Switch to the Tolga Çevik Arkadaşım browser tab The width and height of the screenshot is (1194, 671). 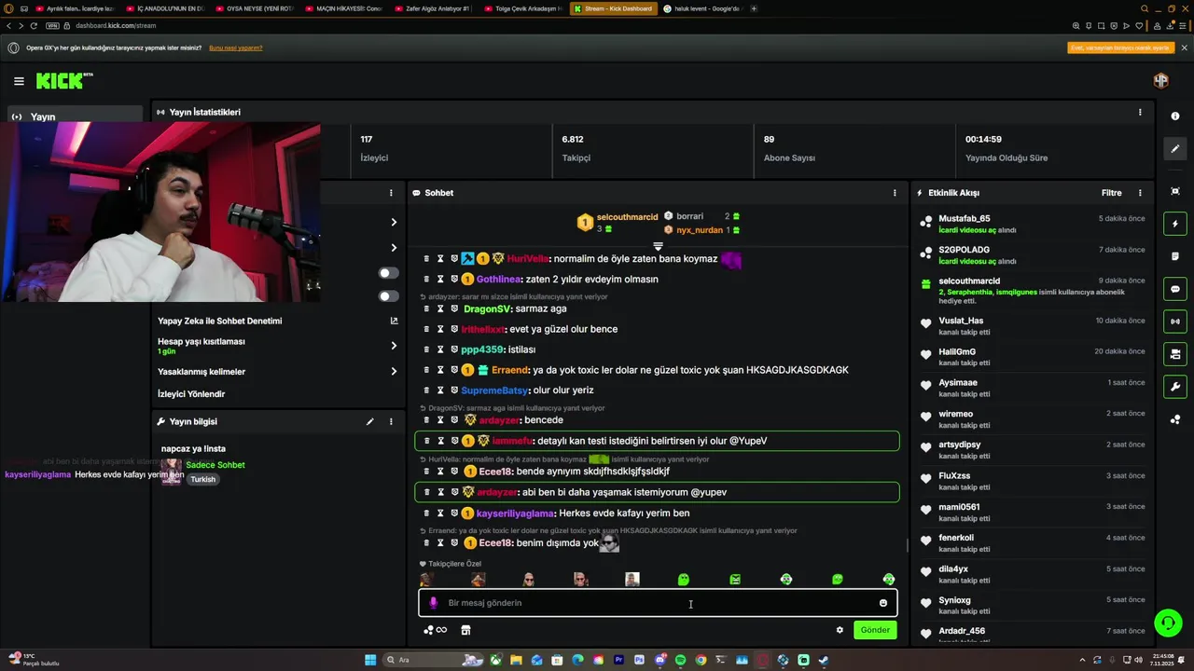(522, 8)
